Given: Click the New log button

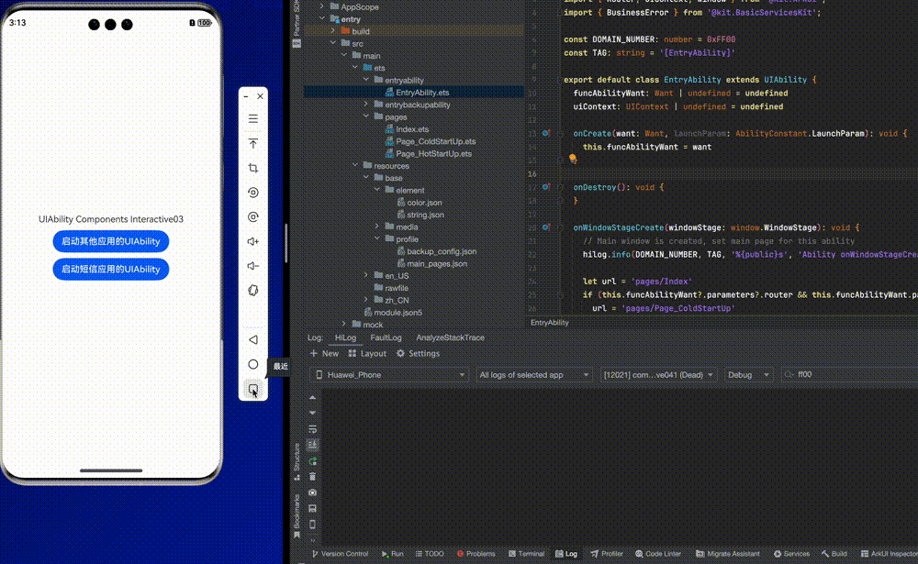Looking at the screenshot, I should click(324, 353).
